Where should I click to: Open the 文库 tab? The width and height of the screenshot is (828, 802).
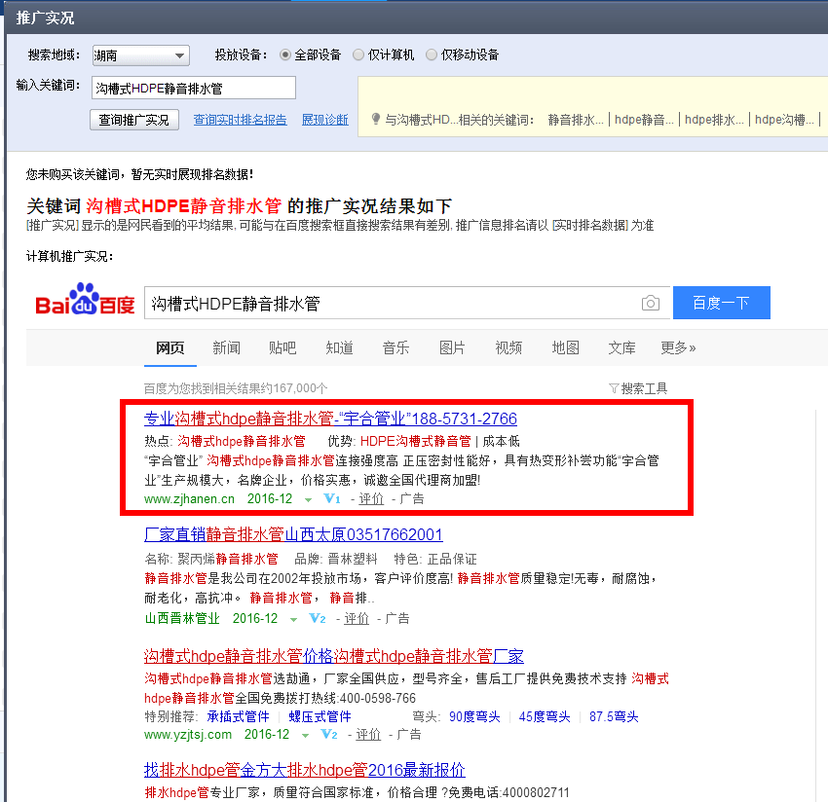click(x=622, y=347)
